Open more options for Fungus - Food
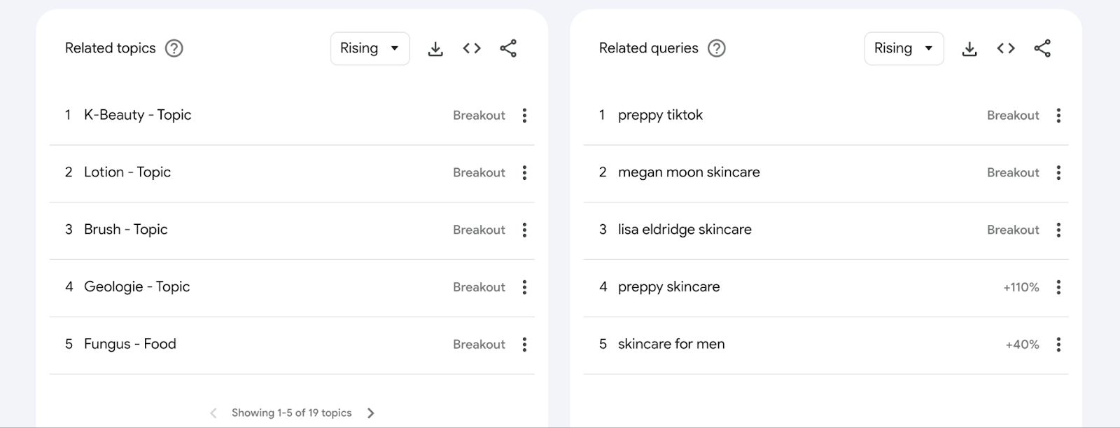 (524, 345)
